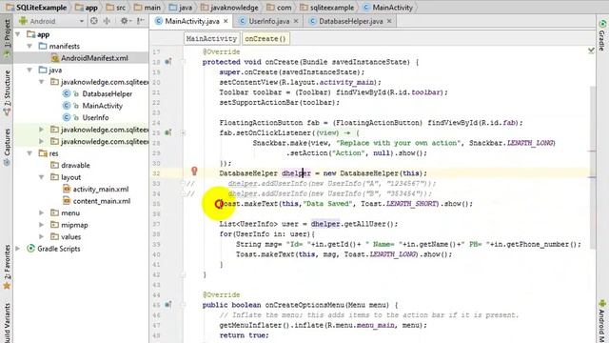Collapse the java folder
The width and height of the screenshot is (609, 343).
pyautogui.click(x=29, y=70)
